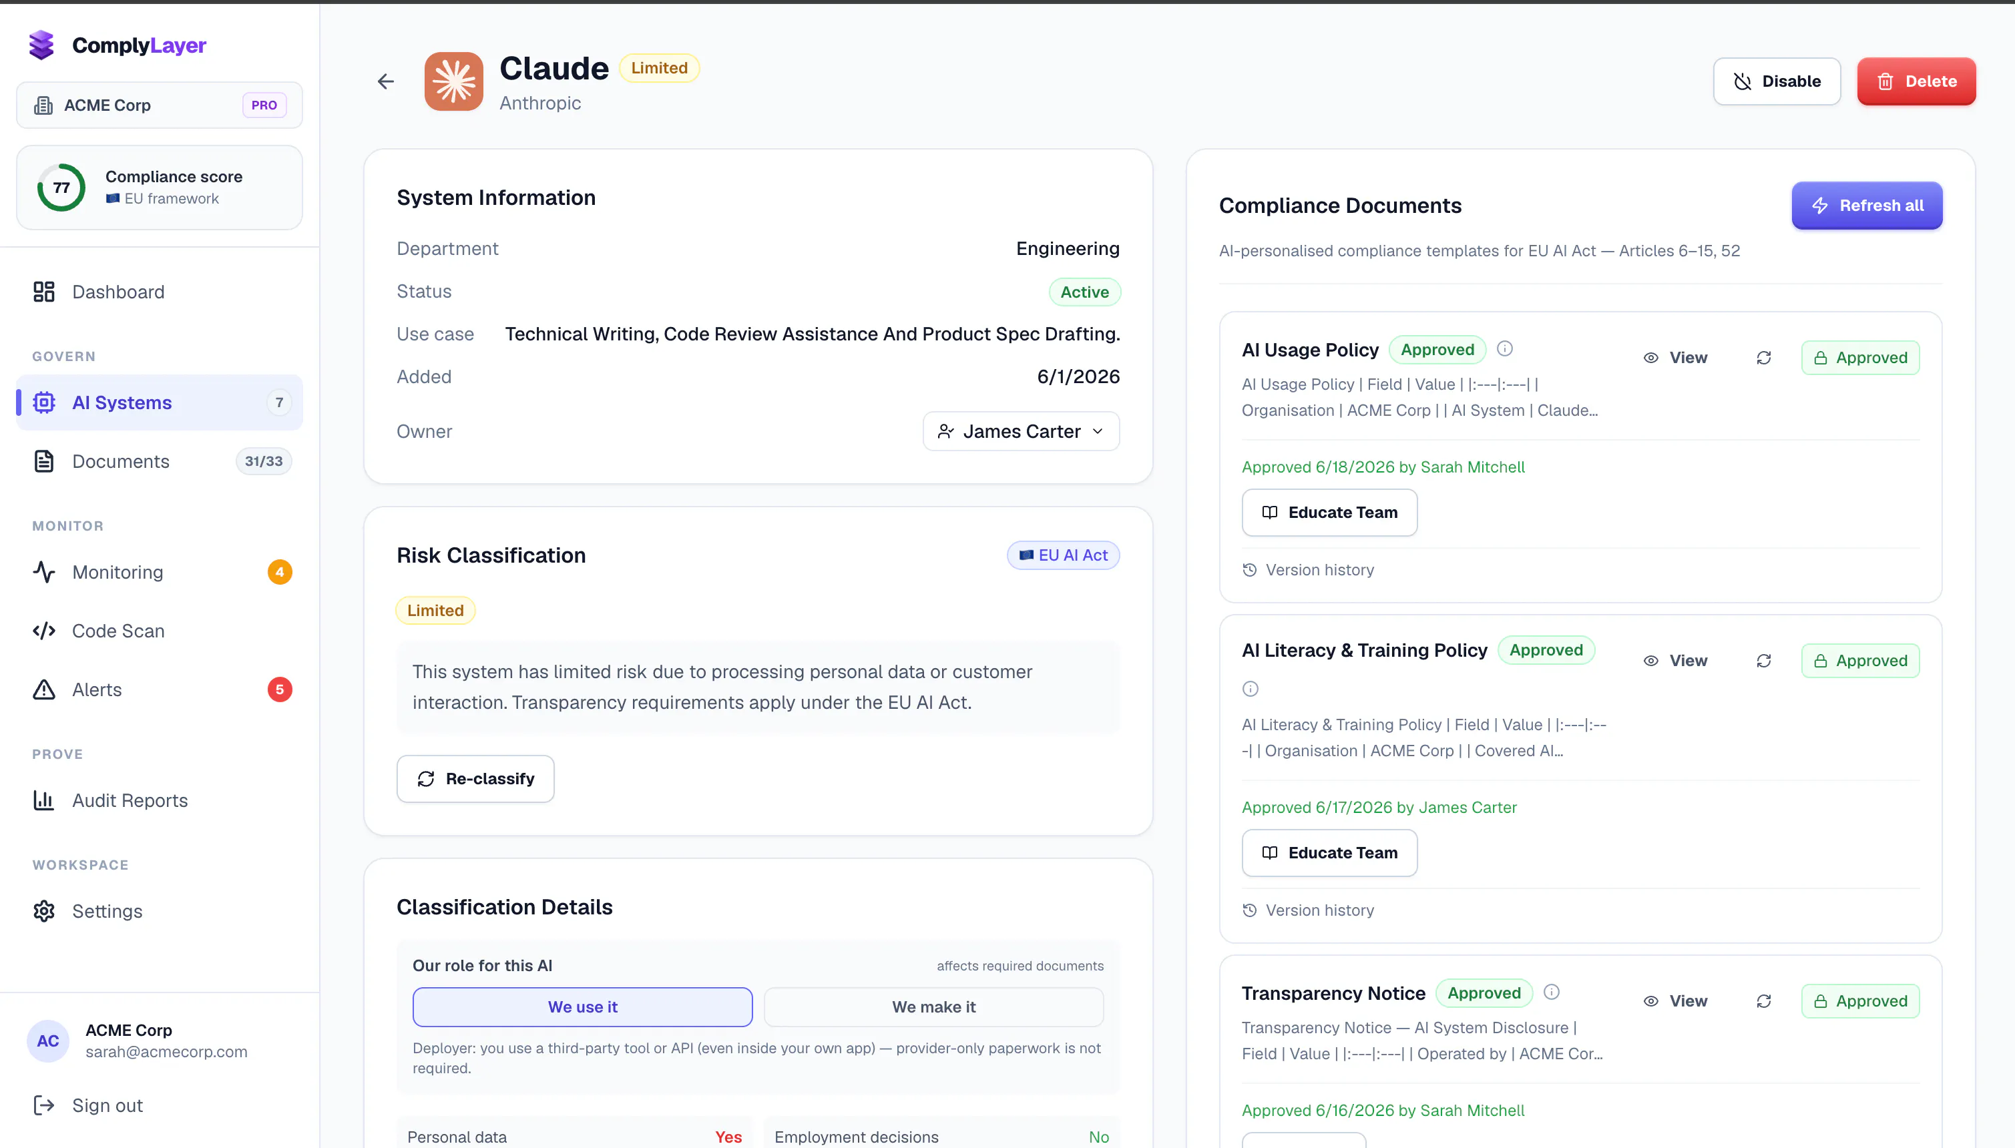The height and width of the screenshot is (1148, 2015).
Task: Re-classify the system risk
Action: pyautogui.click(x=475, y=779)
